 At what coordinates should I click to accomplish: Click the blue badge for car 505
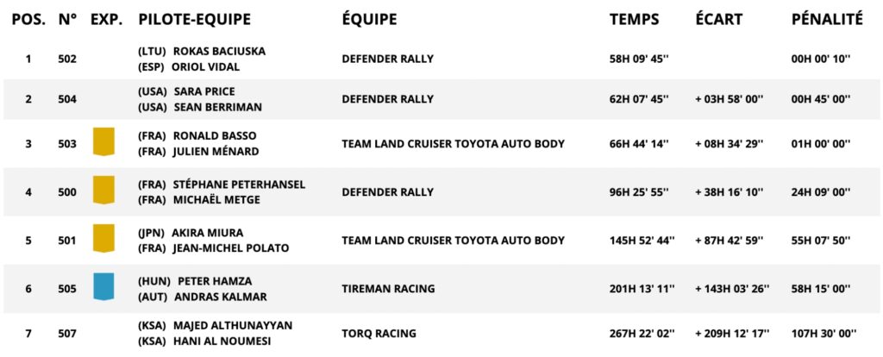[x=103, y=286]
